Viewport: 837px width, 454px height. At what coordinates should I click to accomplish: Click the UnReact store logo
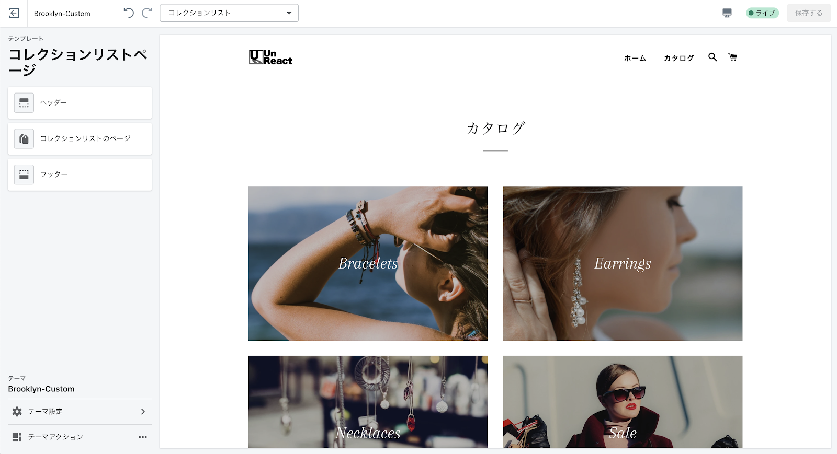270,57
